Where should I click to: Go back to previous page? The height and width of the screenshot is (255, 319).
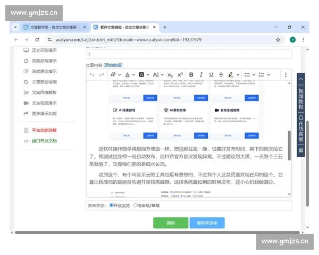pyautogui.click(x=16, y=40)
